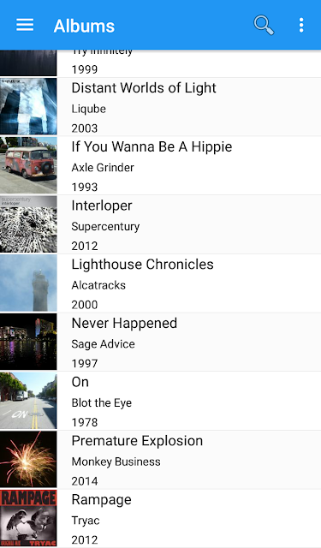321x548 pixels.
Task: Tap the street photo cover of On
Action: (x=28, y=401)
